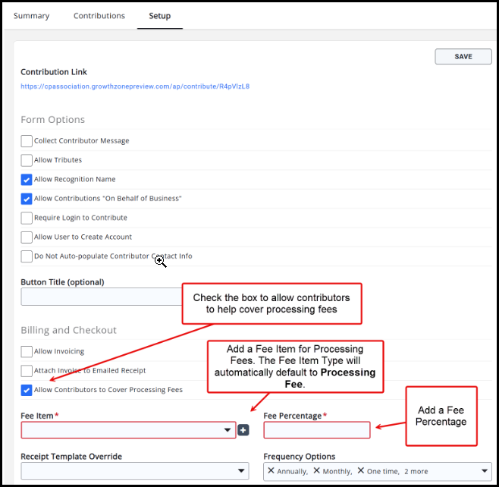The width and height of the screenshot is (499, 487).
Task: Expand the Receipt Template Override dropdown
Action: (x=134, y=471)
